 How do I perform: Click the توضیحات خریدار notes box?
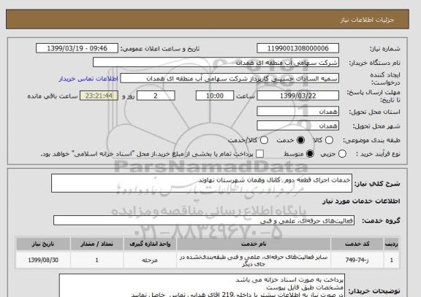click(x=202, y=285)
